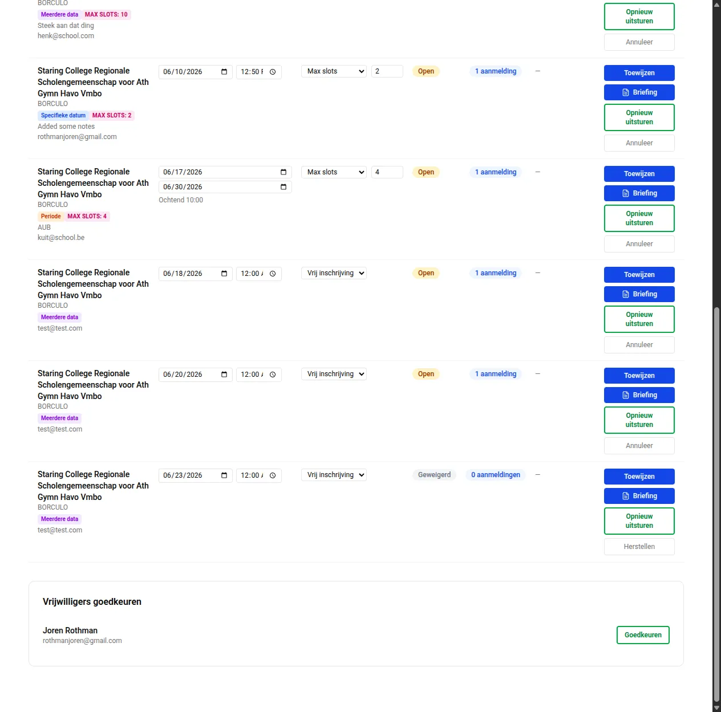The image size is (721, 712).
Task: Click the 06/10/2026 date field
Action: pyautogui.click(x=196, y=72)
